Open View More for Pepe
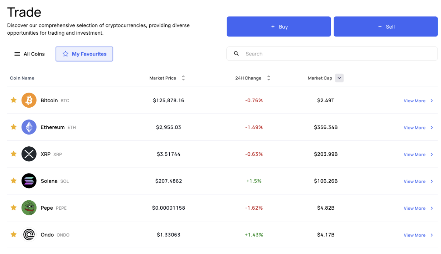The width and height of the screenshot is (441, 254). (x=415, y=208)
